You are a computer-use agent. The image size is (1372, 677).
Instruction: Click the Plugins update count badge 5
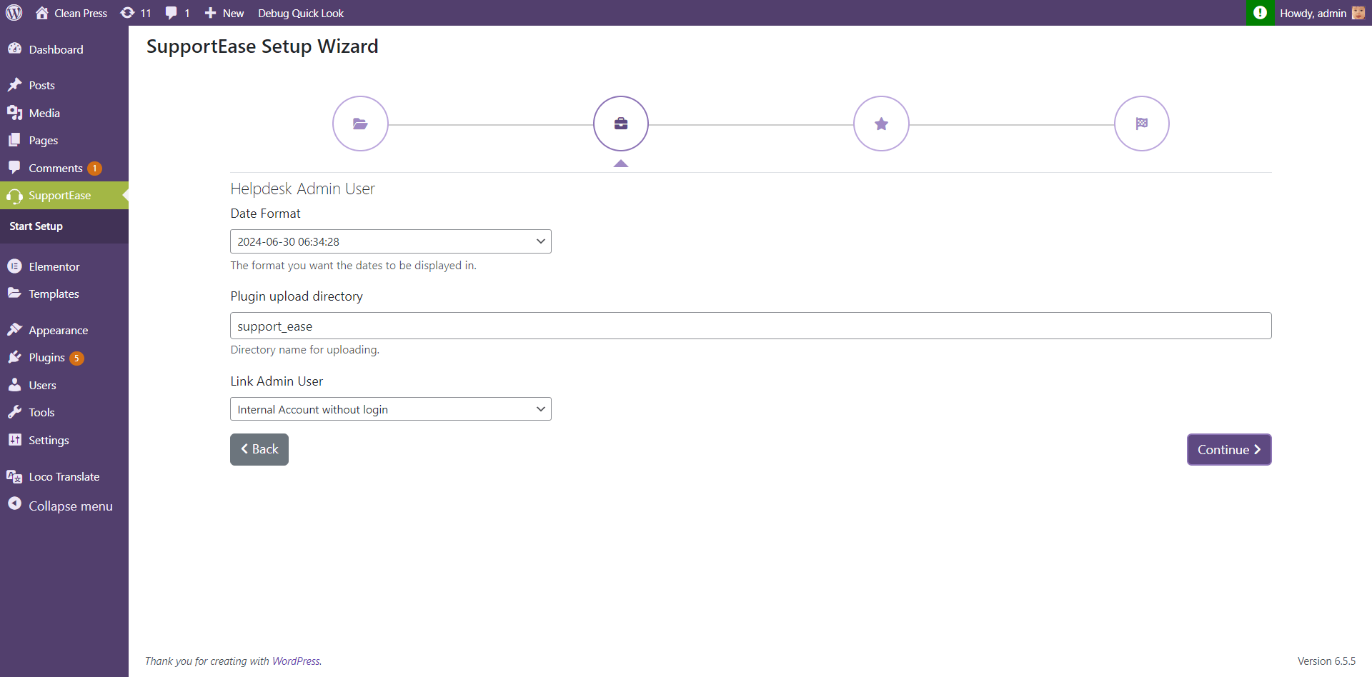click(x=76, y=358)
